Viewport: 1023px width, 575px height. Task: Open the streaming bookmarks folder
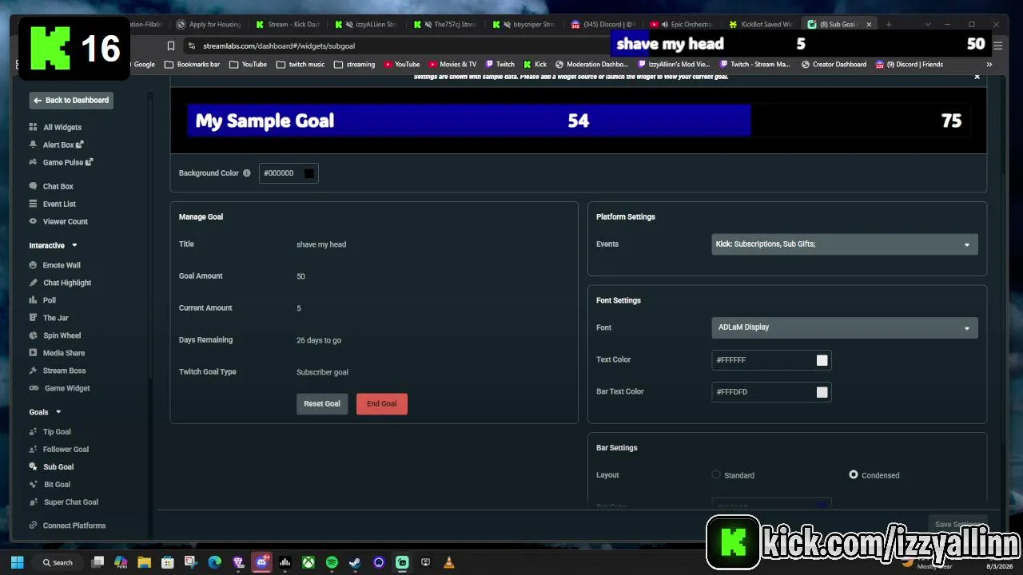354,65
